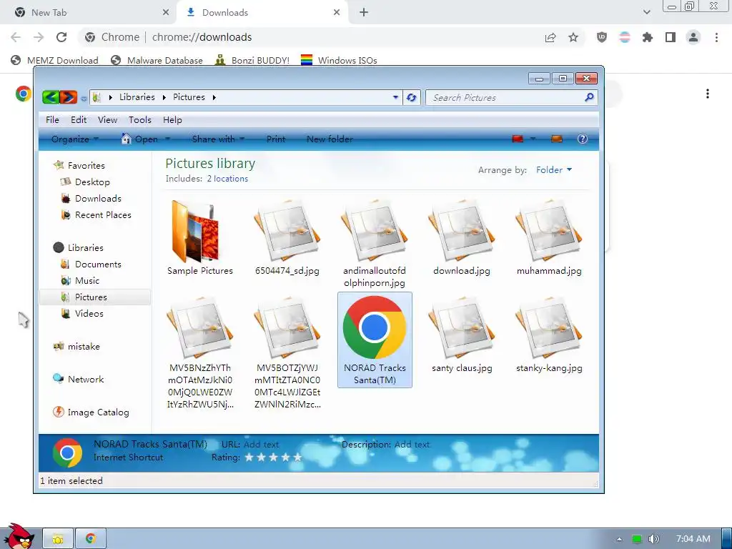Open the File menu
Screen dimensions: 732x549
click(x=52, y=120)
